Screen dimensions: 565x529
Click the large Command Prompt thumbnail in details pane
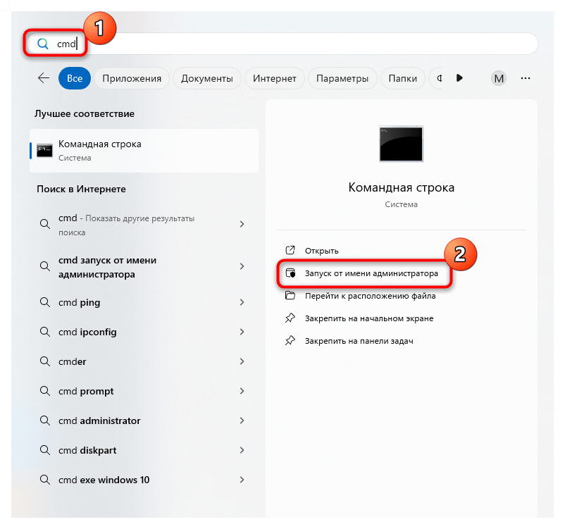pos(401,144)
